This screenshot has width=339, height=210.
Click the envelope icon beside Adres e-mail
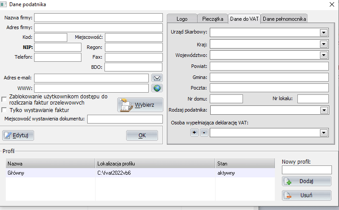157,78
